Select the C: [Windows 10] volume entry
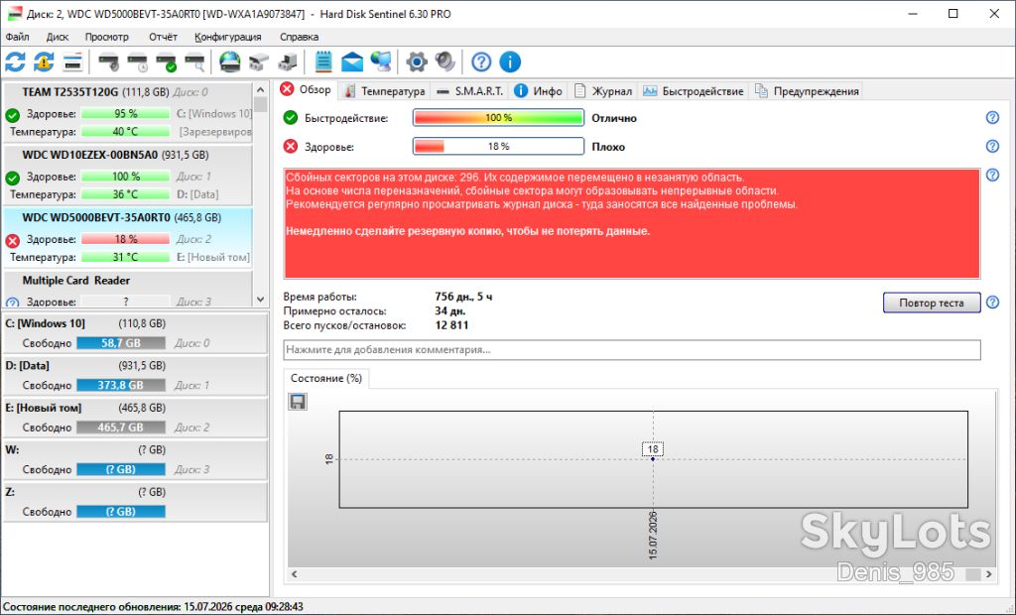The width and height of the screenshot is (1016, 615). coord(135,333)
